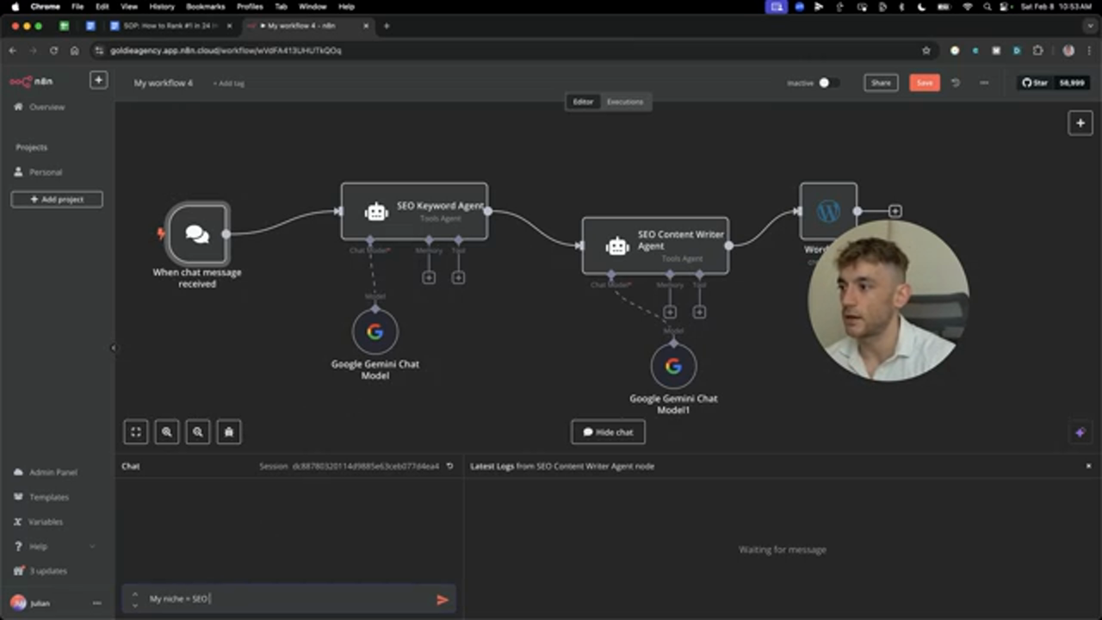Viewport: 1102px width, 620px height.
Task: Add Memory to SEO Keyword Agent
Action: tap(429, 277)
